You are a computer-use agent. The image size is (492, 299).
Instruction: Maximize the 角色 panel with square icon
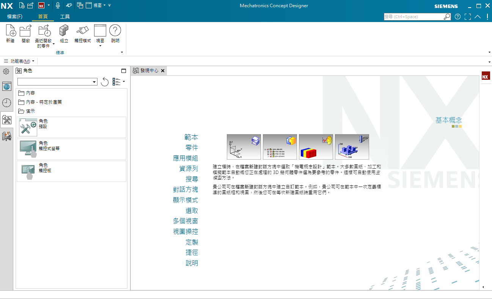pyautogui.click(x=124, y=71)
